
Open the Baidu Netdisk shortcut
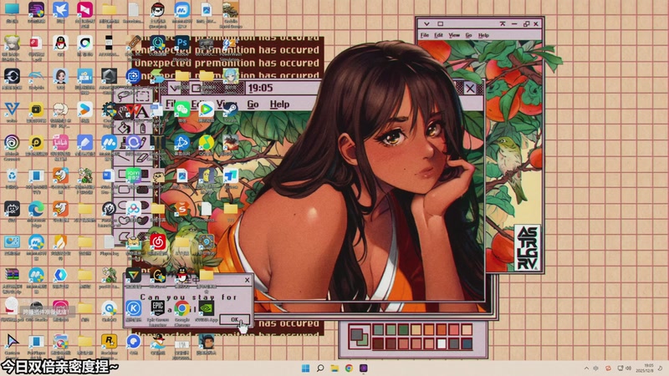tap(133, 209)
